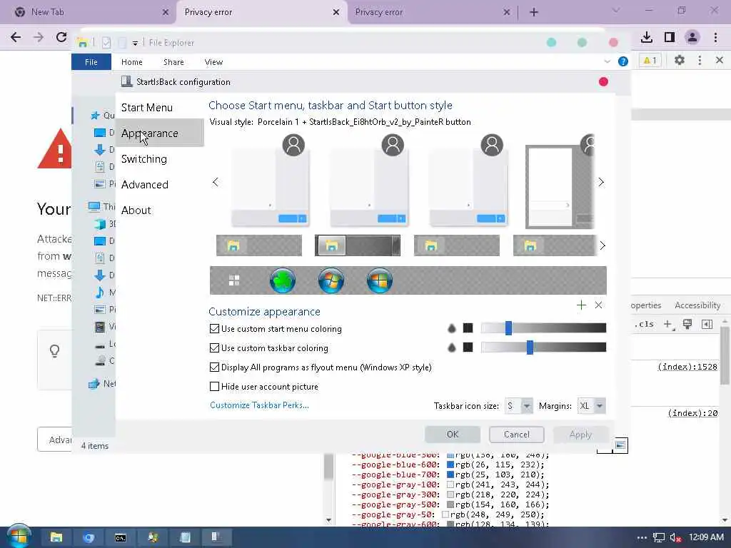Viewport: 731px width, 548px height.
Task: Click right arrow of start menu styles
Action: (601, 182)
